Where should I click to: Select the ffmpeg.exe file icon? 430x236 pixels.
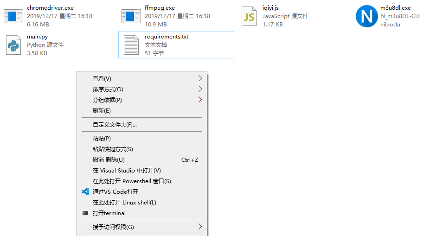point(131,16)
